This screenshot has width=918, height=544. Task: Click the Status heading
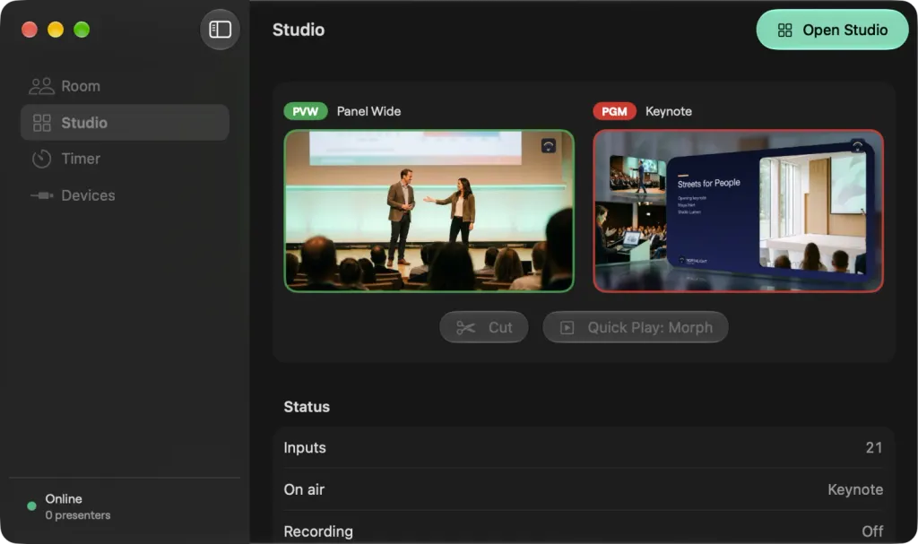[x=307, y=407]
